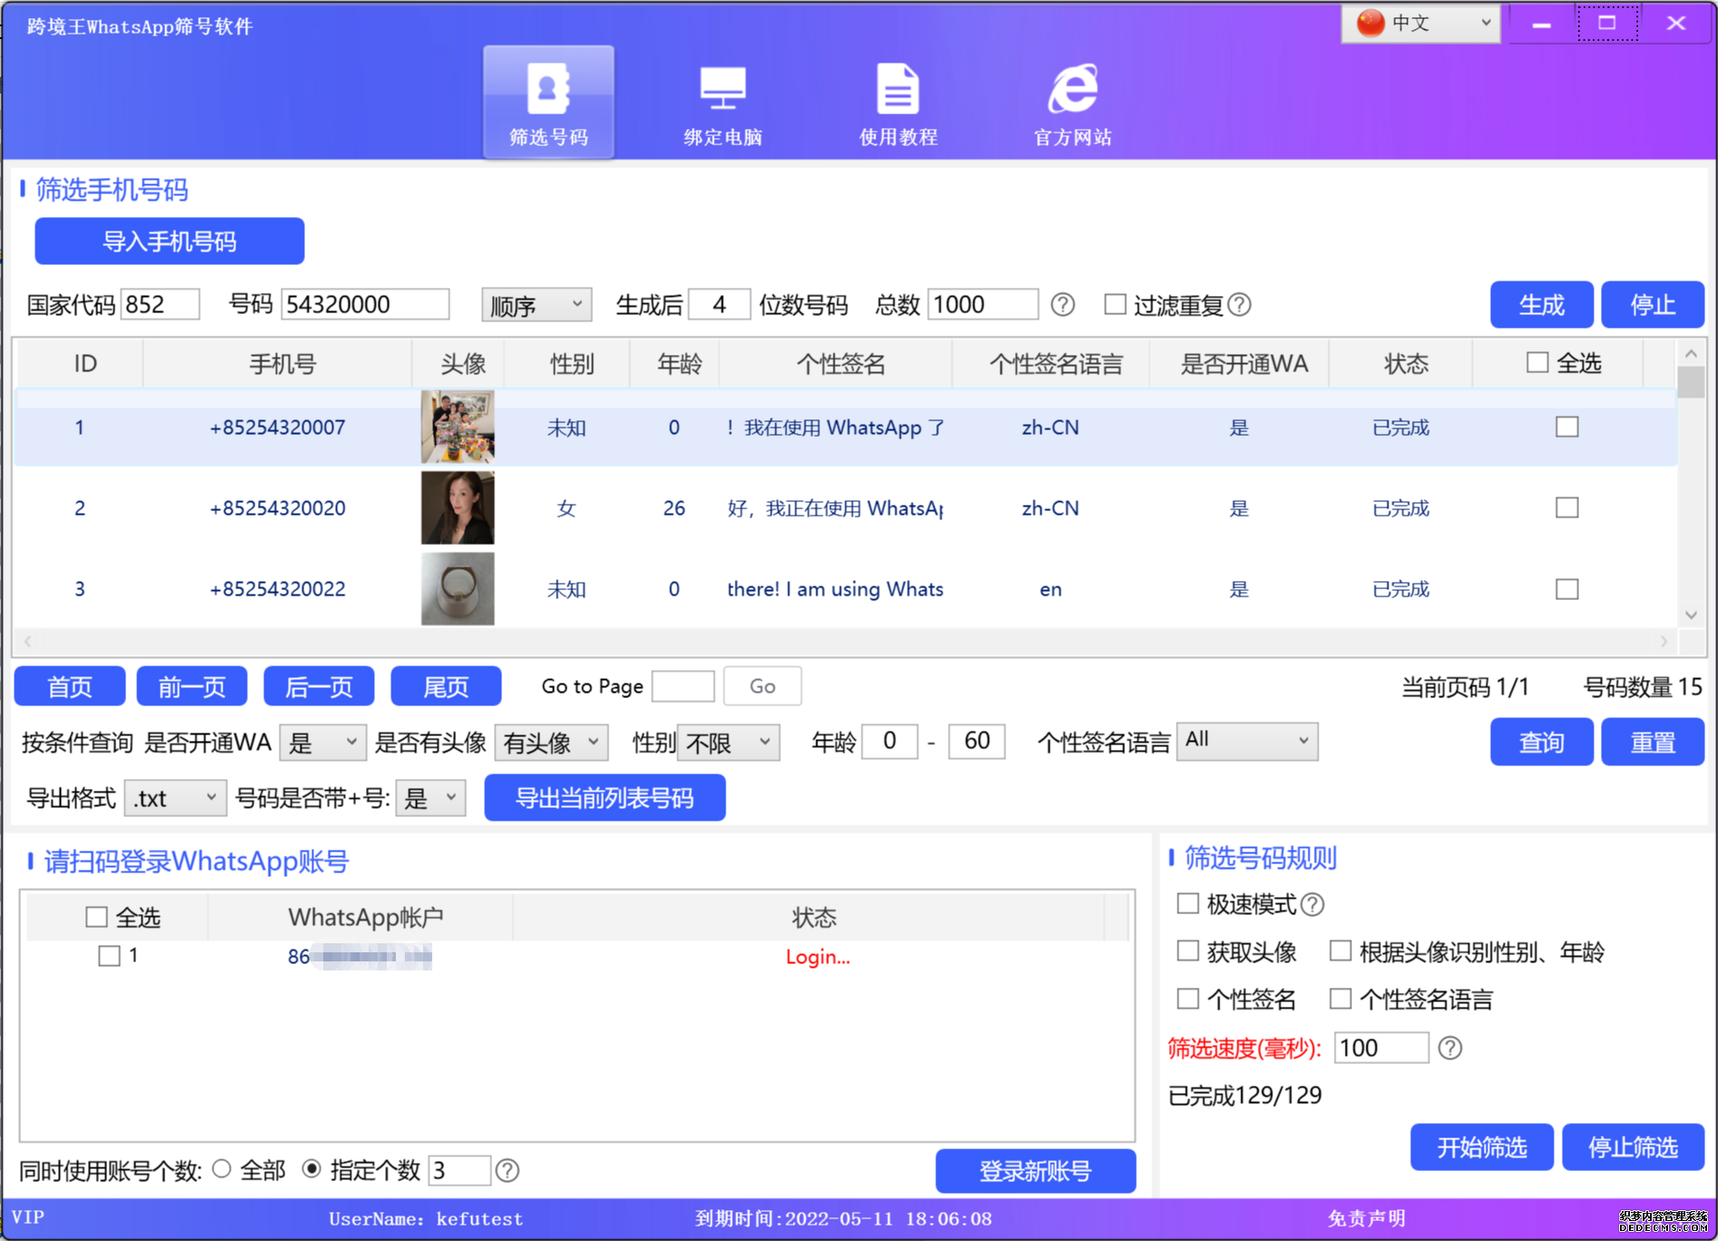
Task: Click the Chinese flag icon in language selector
Action: pos(1369,23)
